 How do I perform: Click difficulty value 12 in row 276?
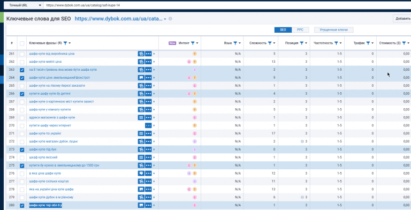pyautogui.click(x=273, y=173)
